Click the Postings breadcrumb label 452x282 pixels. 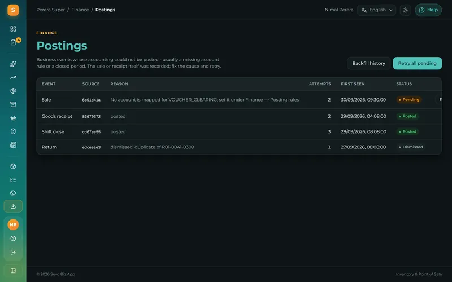[105, 10]
